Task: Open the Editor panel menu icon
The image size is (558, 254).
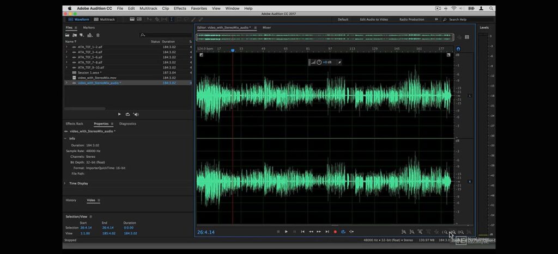Action: click(255, 28)
